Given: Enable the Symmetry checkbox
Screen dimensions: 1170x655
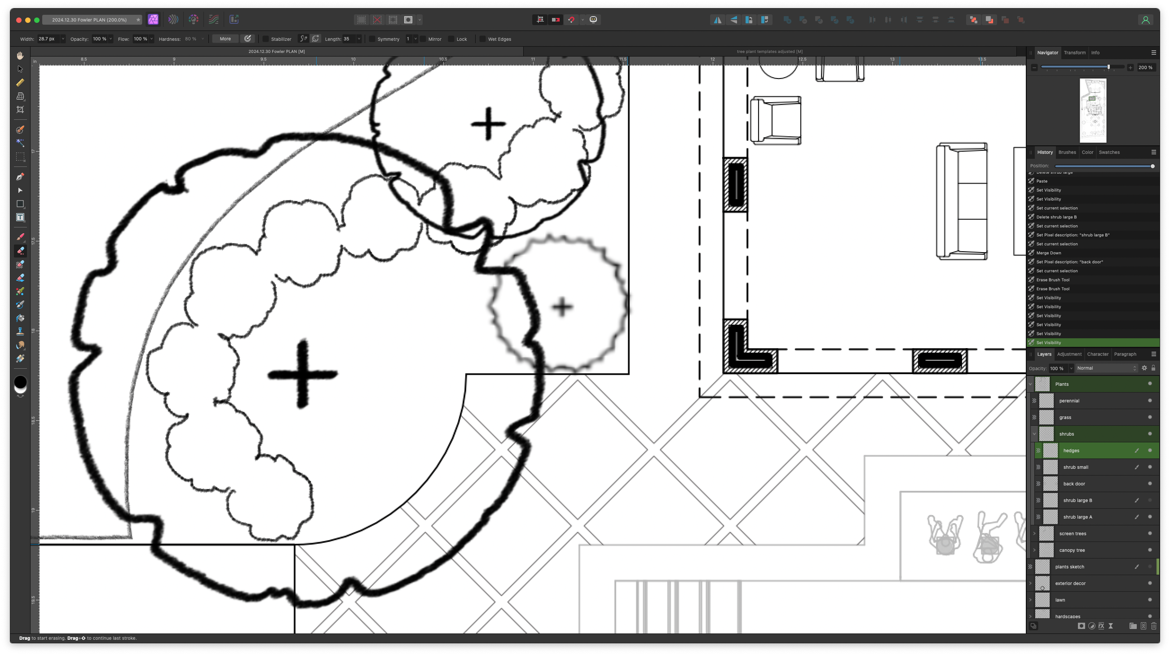Looking at the screenshot, I should [372, 39].
